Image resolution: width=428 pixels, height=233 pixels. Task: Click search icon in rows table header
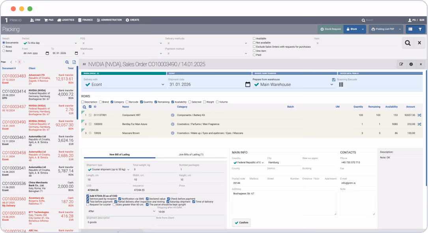tap(84, 107)
